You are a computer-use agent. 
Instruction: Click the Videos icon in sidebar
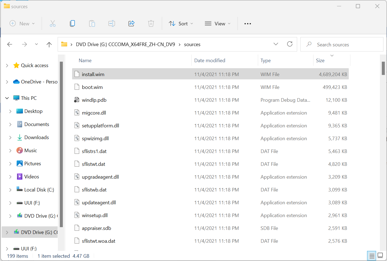coord(20,176)
